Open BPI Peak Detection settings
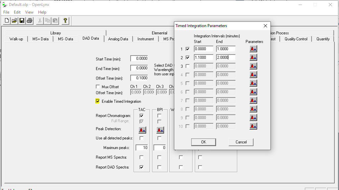The height and width of the screenshot is (190, 339). [160, 130]
